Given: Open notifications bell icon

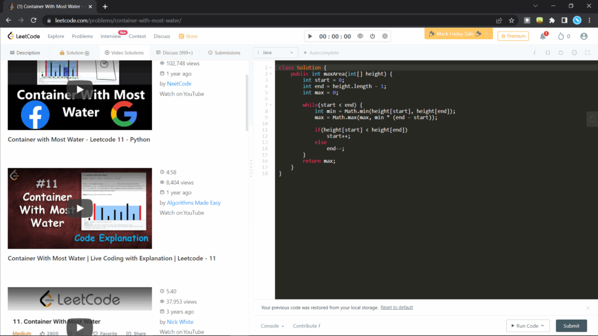Looking at the screenshot, I should point(543,36).
